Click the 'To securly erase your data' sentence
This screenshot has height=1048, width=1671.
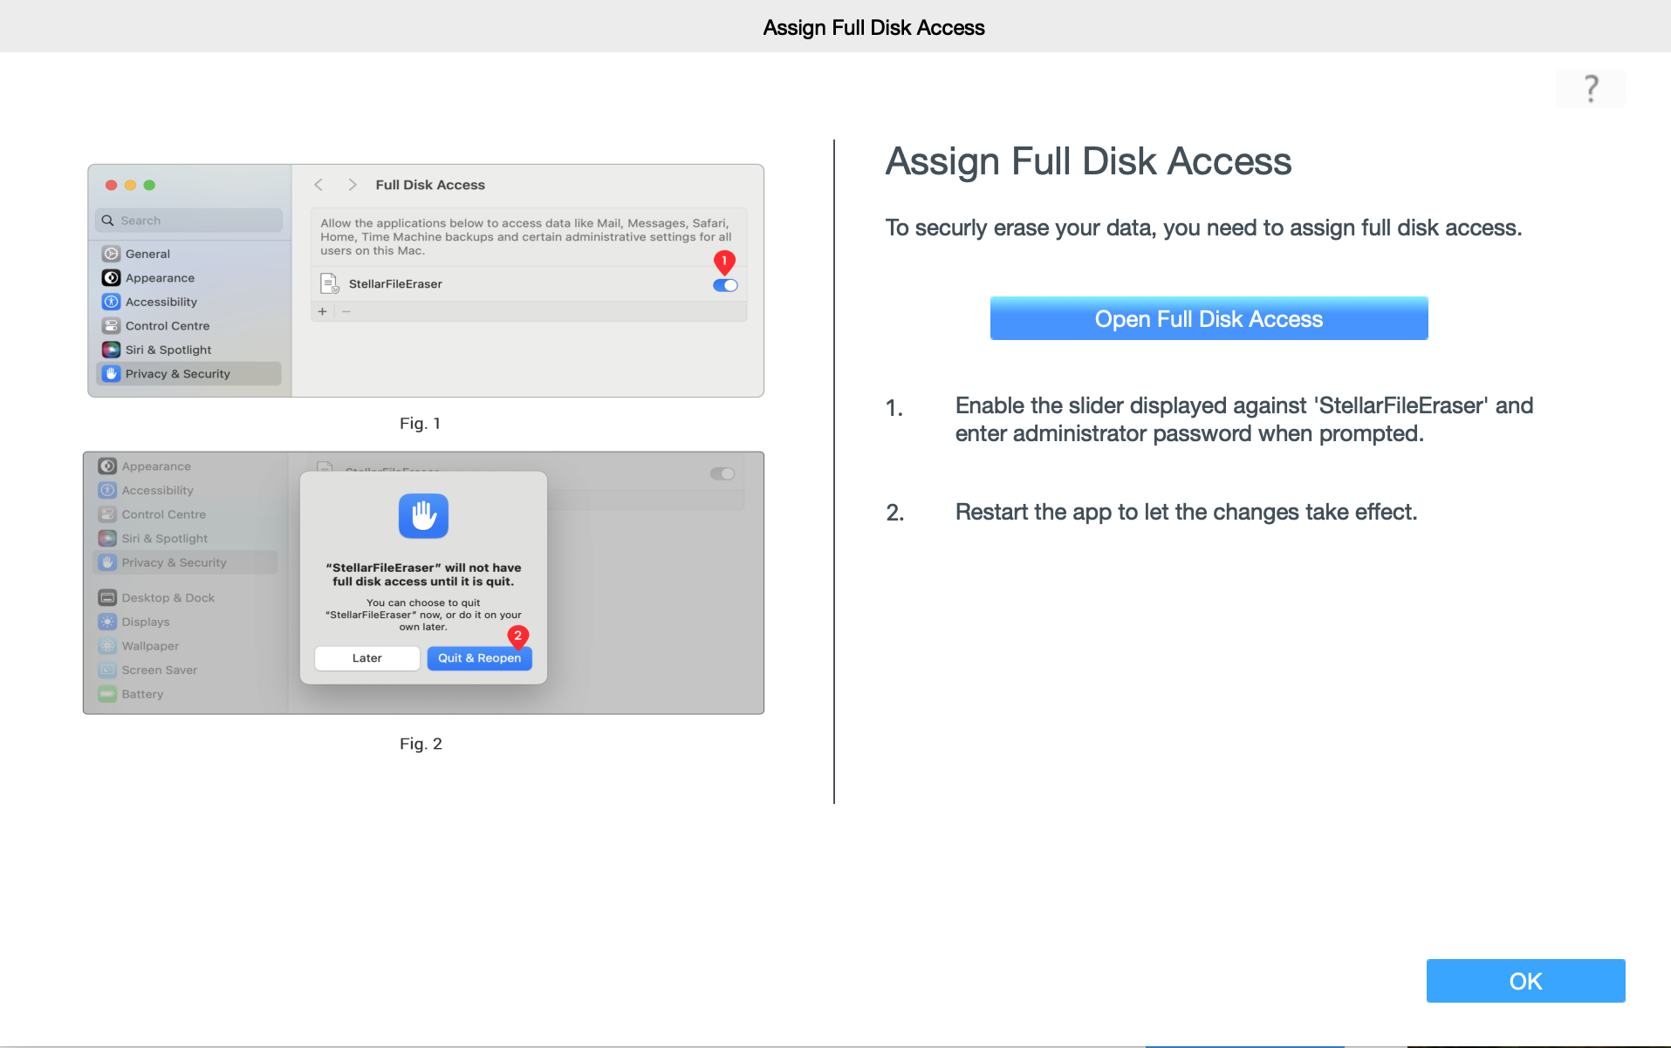1203,228
